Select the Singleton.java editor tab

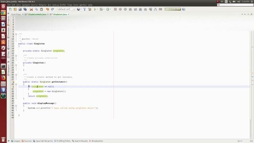[60, 14]
